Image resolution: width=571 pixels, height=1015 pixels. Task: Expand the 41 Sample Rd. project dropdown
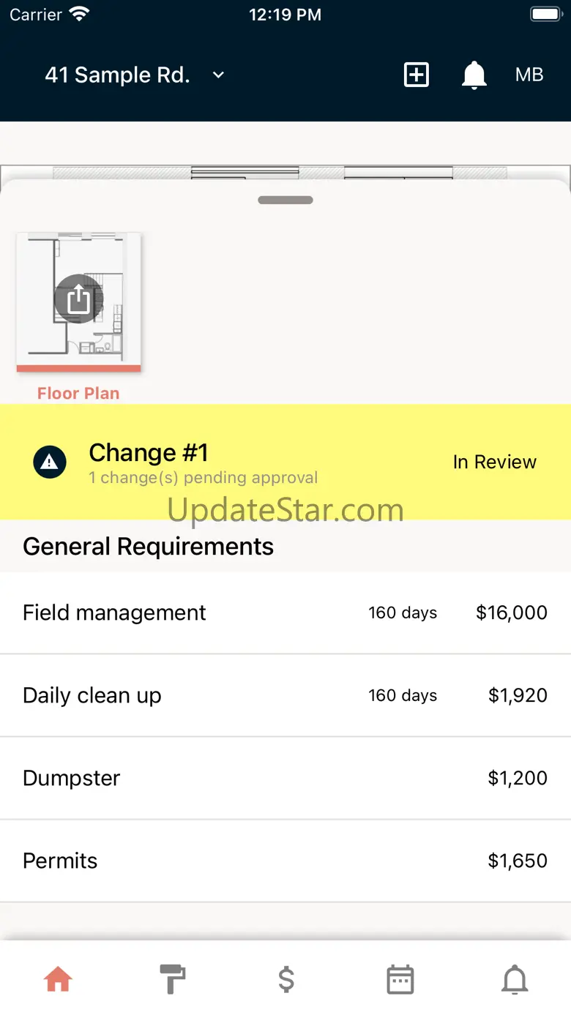click(117, 75)
